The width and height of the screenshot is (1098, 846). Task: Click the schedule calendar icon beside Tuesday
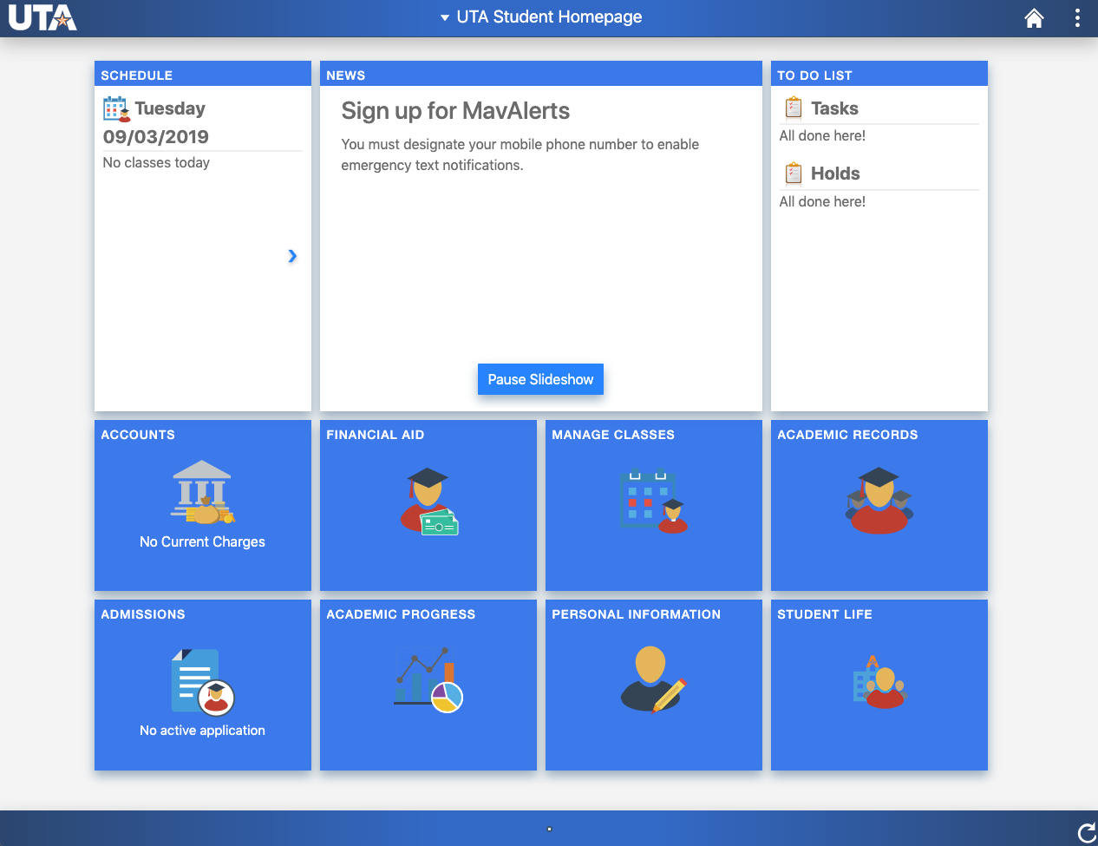tap(114, 108)
